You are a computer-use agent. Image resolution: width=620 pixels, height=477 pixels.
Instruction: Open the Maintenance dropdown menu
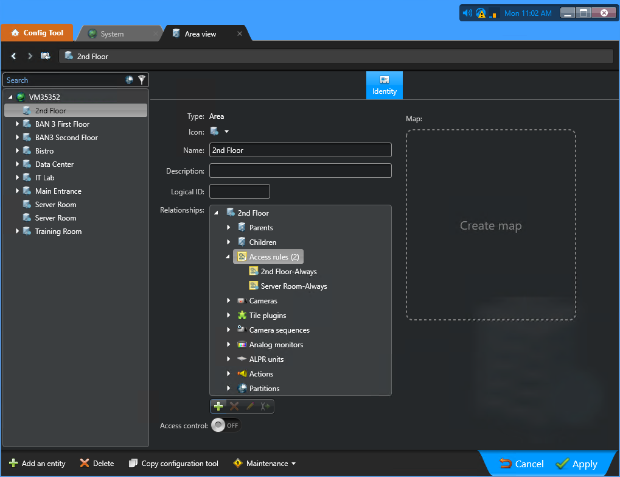coord(264,463)
